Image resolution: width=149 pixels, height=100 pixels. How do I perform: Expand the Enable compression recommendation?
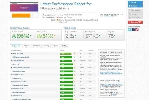19,71
